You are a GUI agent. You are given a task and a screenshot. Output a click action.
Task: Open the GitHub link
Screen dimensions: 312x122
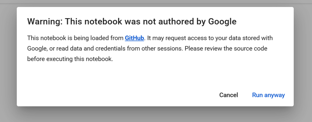pyautogui.click(x=134, y=38)
